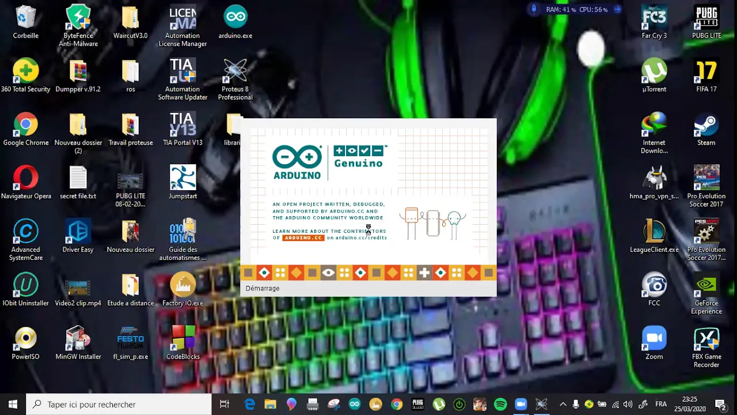Launch arduino.exe desktop icon
Image resolution: width=737 pixels, height=415 pixels.
(235, 22)
